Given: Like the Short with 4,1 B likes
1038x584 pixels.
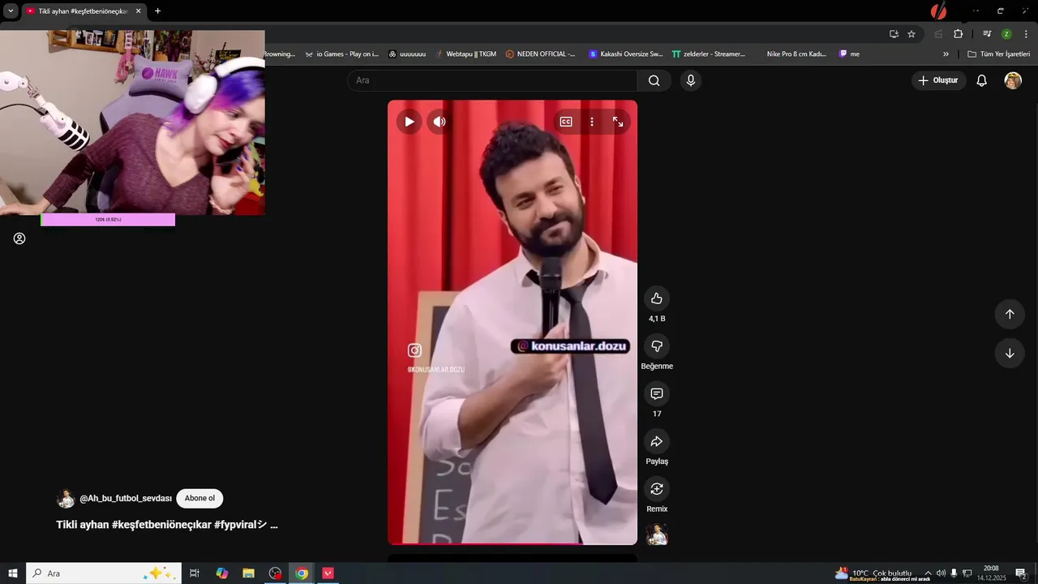Looking at the screenshot, I should coord(657,298).
